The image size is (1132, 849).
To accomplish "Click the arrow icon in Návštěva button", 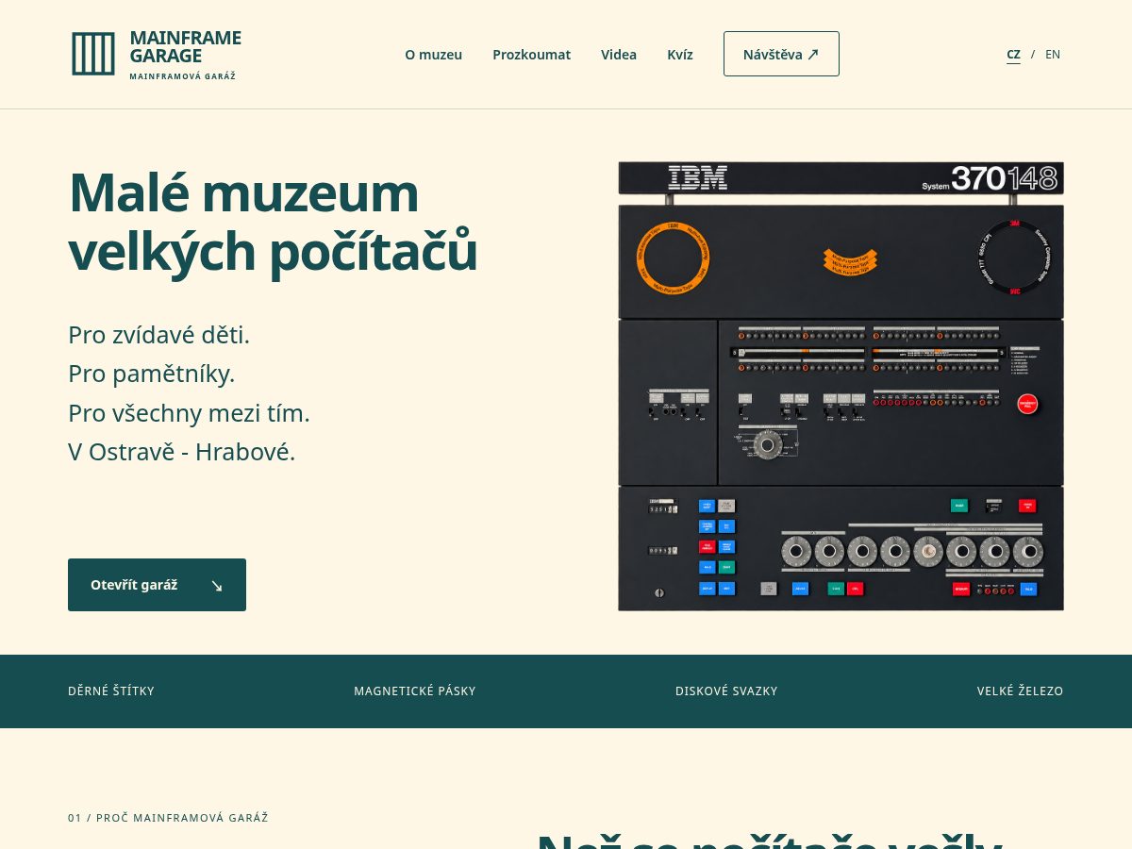I will point(813,54).
